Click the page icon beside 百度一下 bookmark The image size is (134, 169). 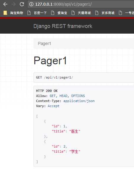coord(29,13)
